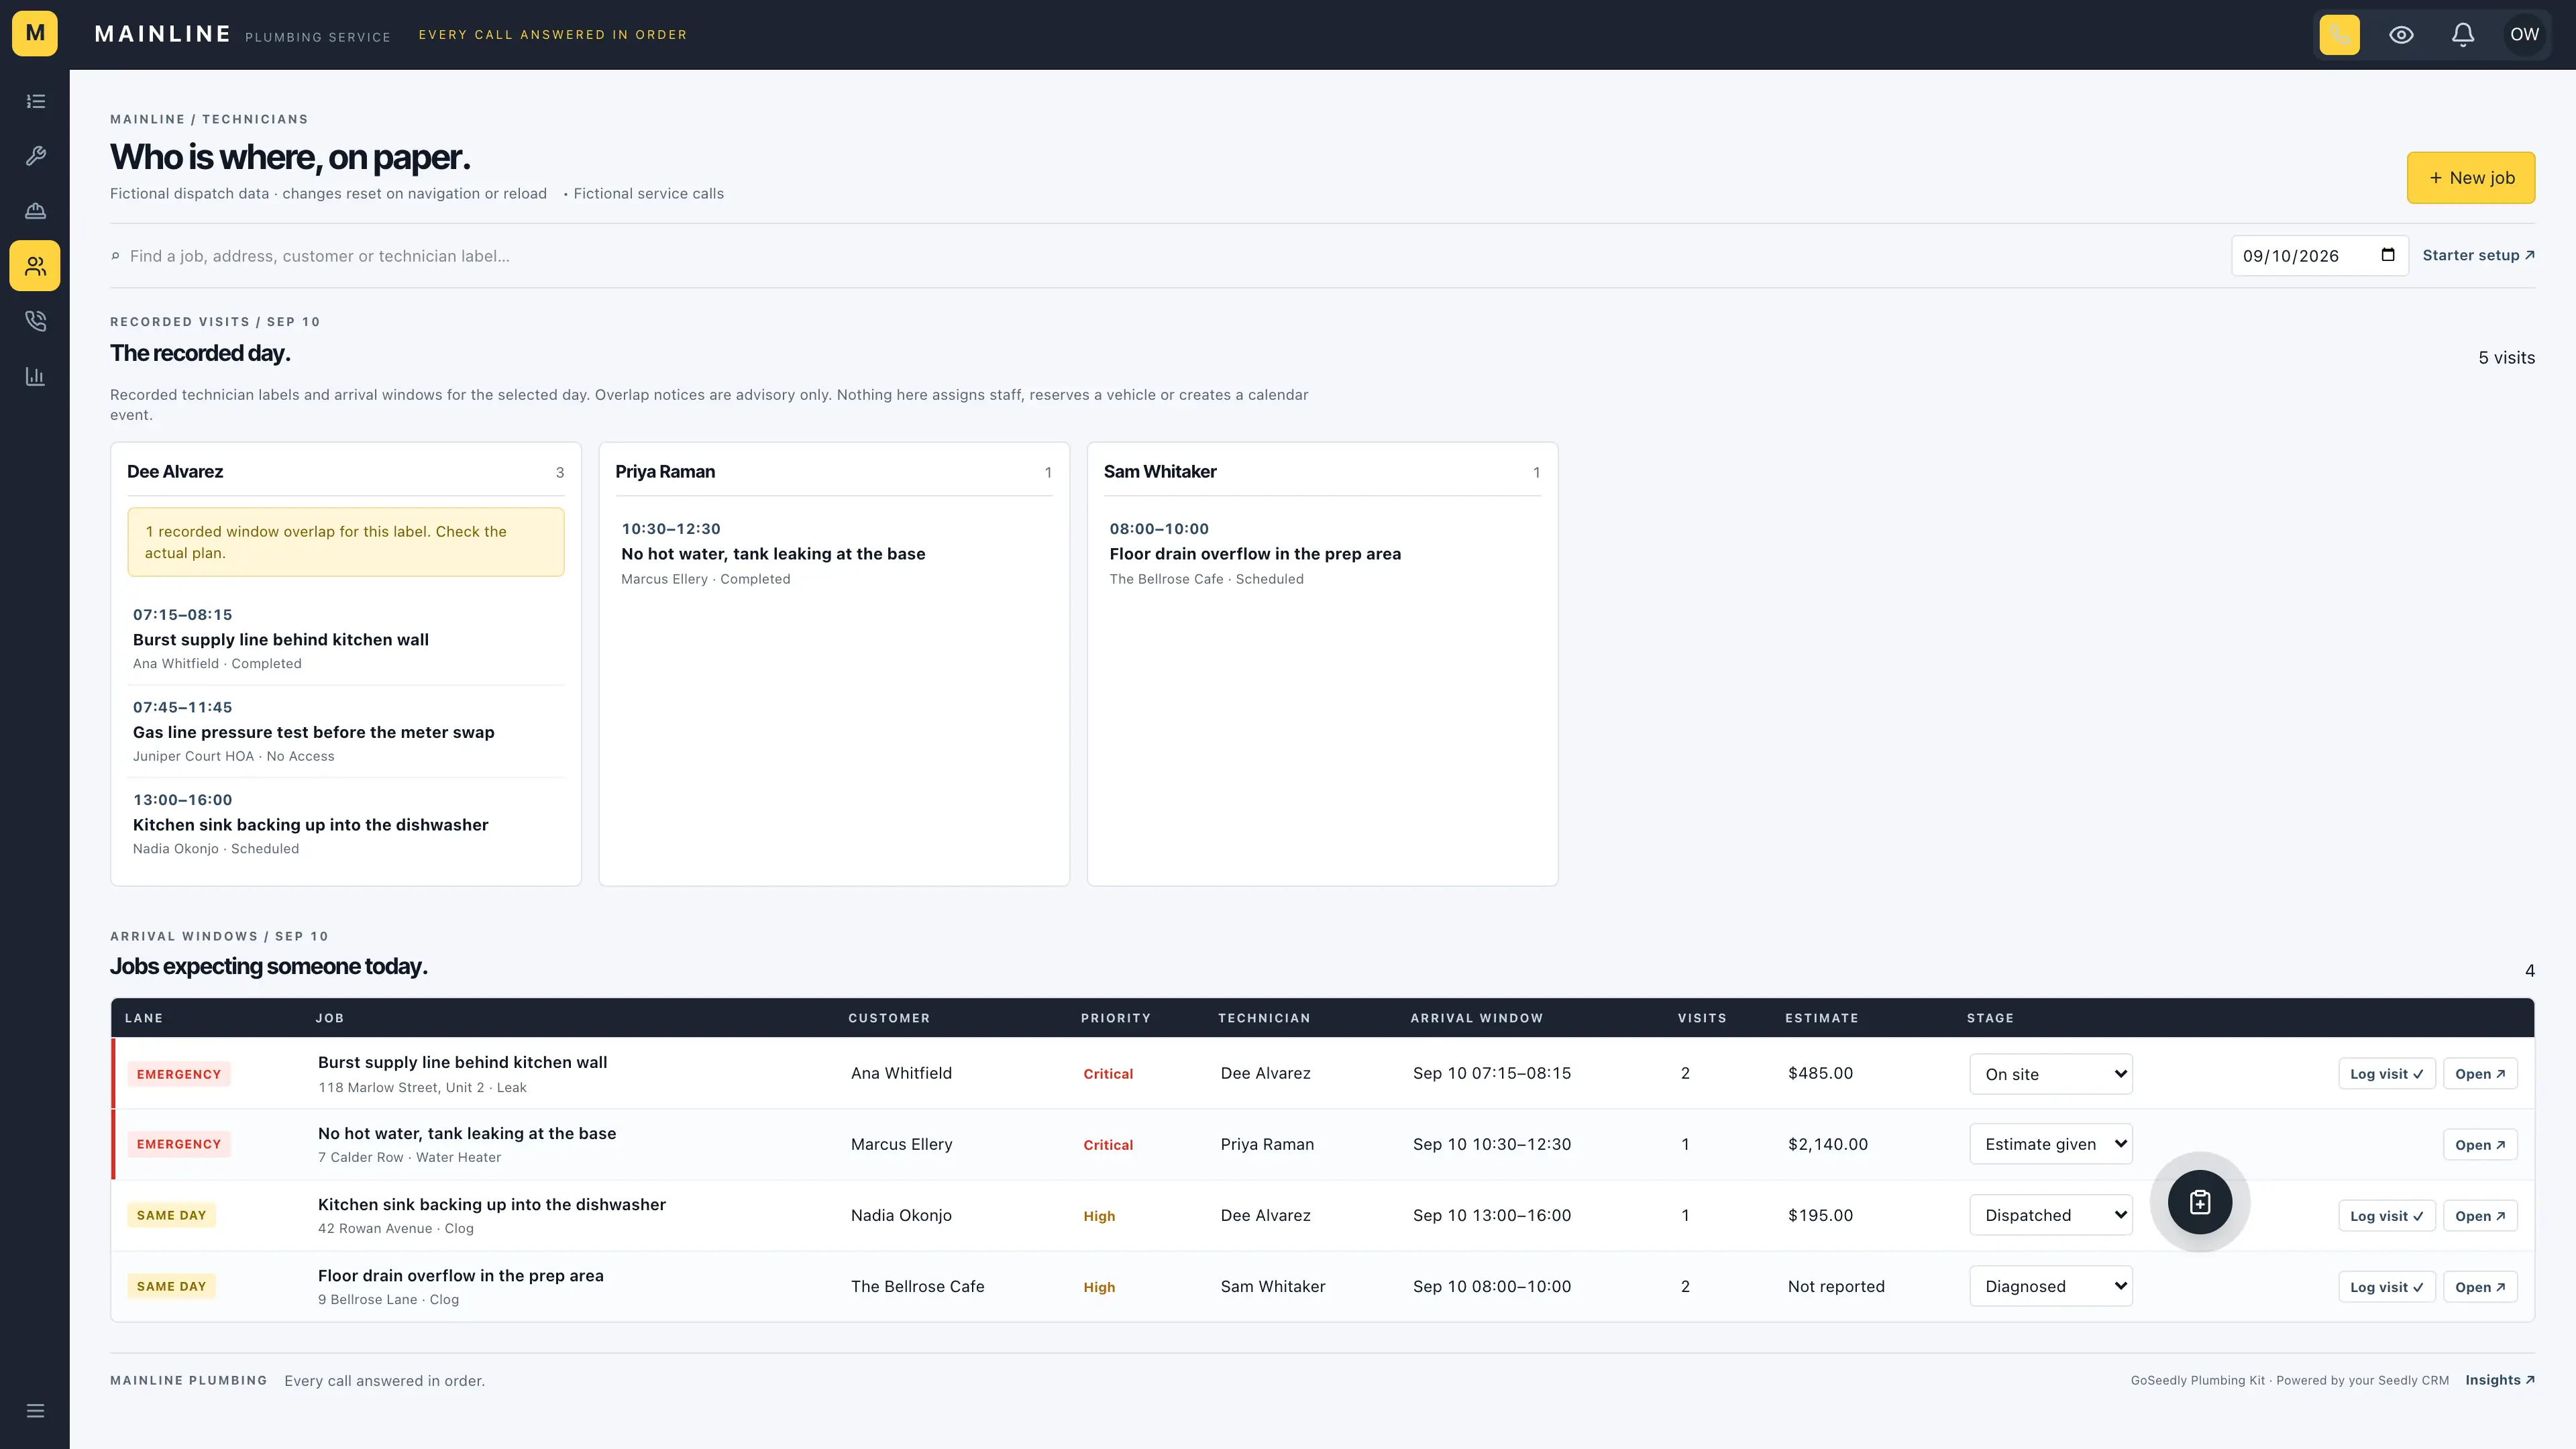Log visit for Floor drain overflow job
Image resolution: width=2576 pixels, height=1449 pixels.
click(2386, 1287)
